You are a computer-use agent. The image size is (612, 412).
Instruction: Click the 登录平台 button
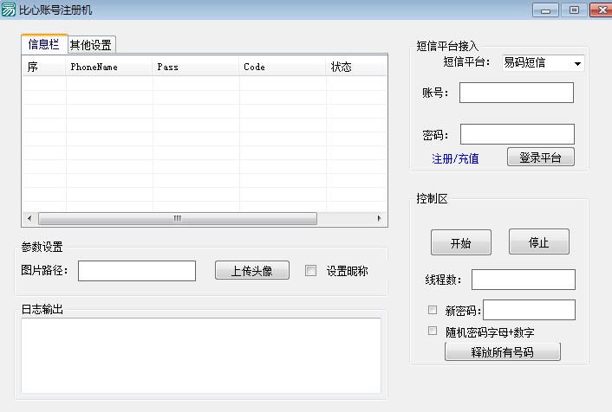pos(540,158)
